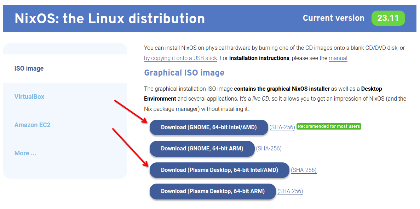420x209 pixels.
Task: Click the 'Current version' label
Action: point(333,18)
